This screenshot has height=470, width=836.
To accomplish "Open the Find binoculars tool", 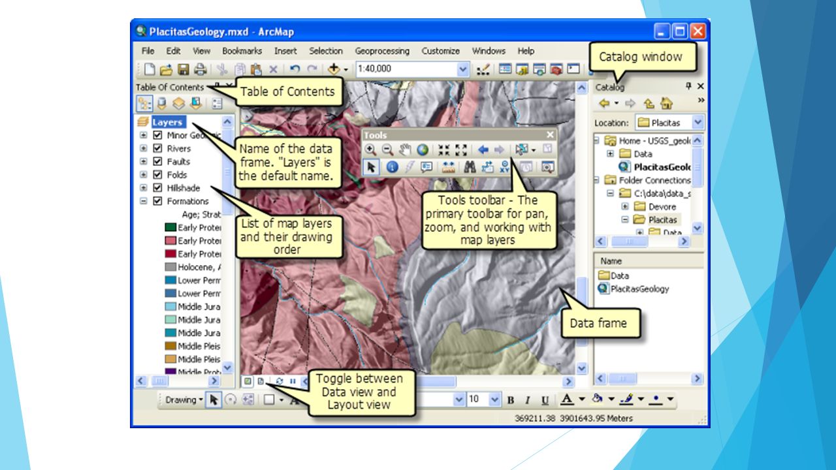I will pos(470,166).
